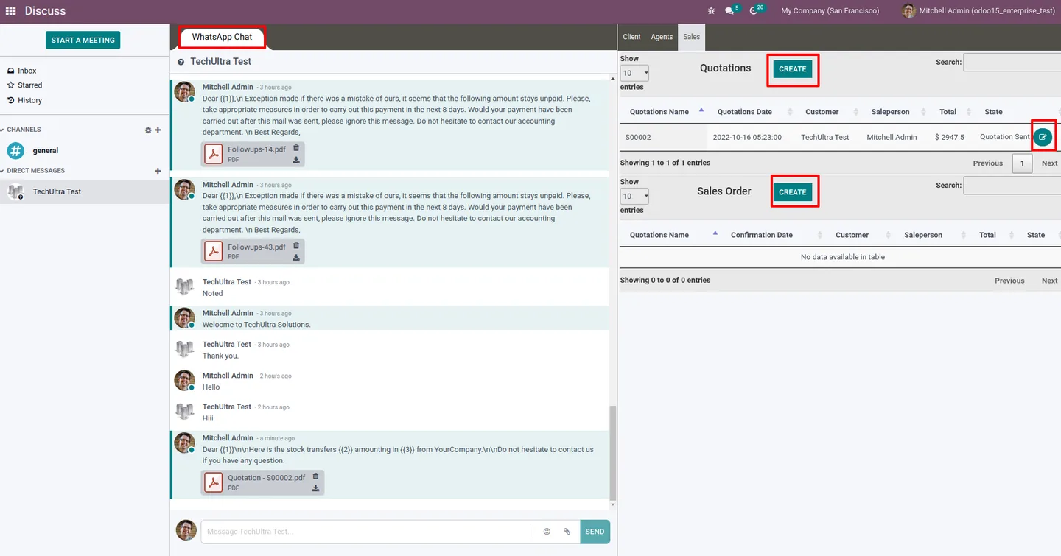Image resolution: width=1061 pixels, height=556 pixels.
Task: Delete Quotation - S00002.pdf trash icon
Action: (315, 476)
